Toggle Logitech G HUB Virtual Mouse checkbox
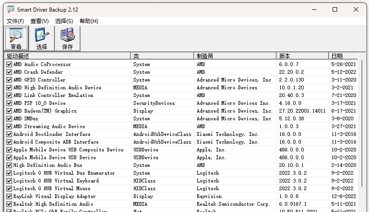Viewport: 369px width, 212px height. point(9,189)
